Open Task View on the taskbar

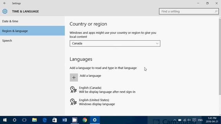24,120
